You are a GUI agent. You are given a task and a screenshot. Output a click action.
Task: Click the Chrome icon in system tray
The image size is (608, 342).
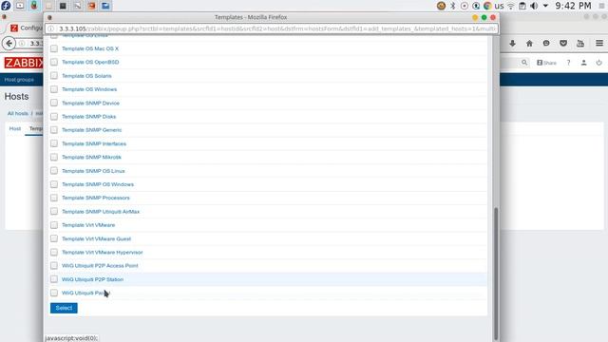tap(487, 6)
